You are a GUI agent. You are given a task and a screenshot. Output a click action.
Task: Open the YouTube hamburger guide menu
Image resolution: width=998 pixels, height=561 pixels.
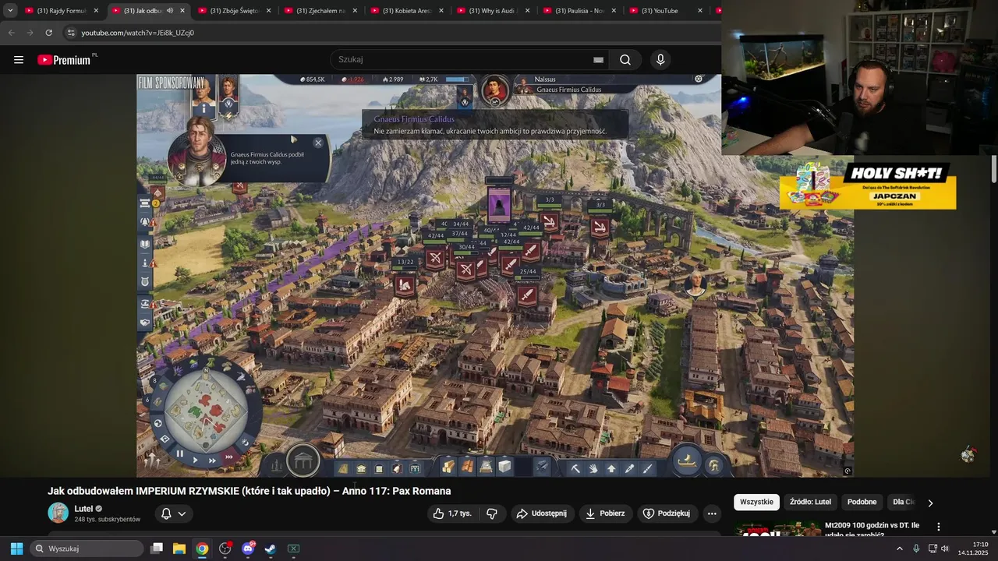click(19, 60)
